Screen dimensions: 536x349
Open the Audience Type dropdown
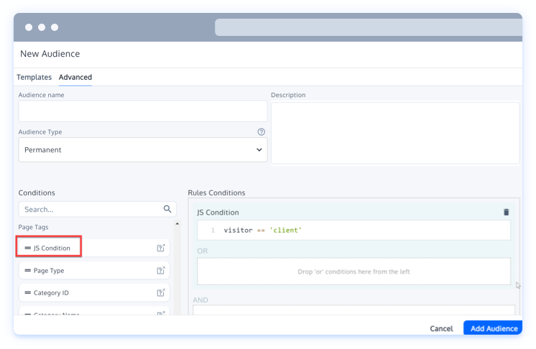(x=142, y=150)
